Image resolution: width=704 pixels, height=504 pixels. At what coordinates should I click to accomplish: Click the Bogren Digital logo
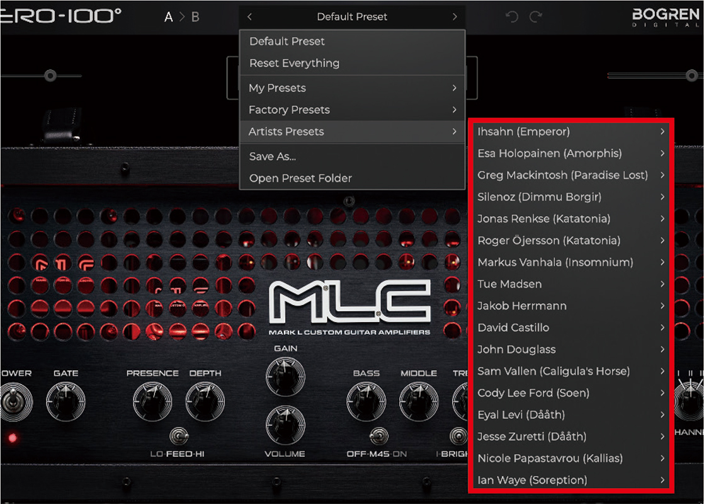click(666, 17)
